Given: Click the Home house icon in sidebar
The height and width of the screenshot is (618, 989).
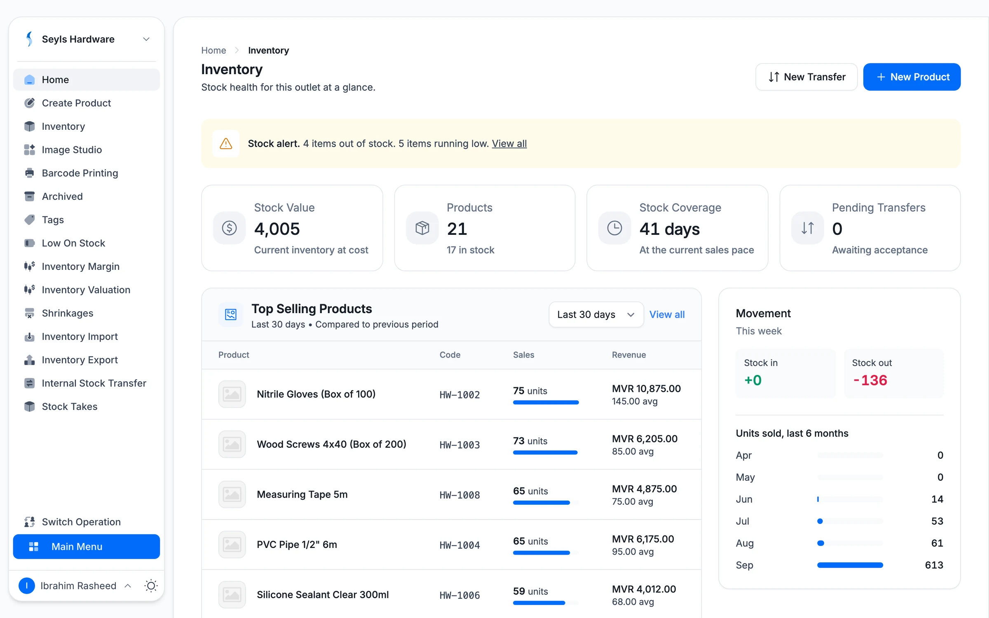Looking at the screenshot, I should [29, 80].
